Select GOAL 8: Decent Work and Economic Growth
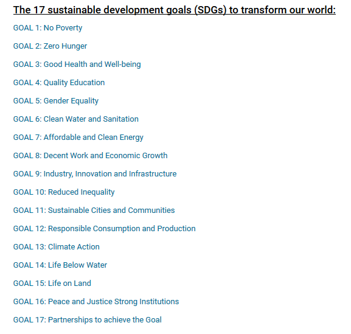 91,156
